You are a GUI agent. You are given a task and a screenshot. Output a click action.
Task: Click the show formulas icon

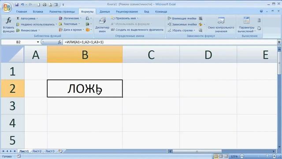point(201,19)
